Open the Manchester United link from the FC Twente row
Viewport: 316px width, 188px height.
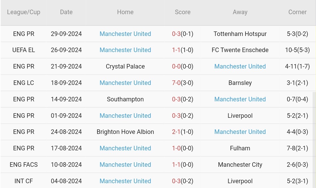[125, 50]
